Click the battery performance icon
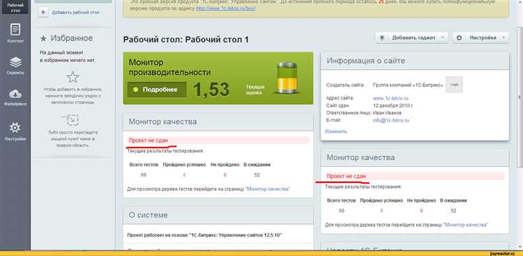 coord(287,78)
